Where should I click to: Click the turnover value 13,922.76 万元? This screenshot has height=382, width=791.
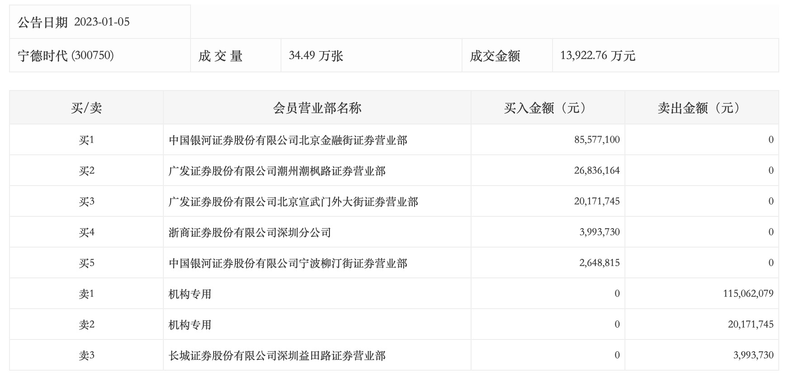[598, 56]
